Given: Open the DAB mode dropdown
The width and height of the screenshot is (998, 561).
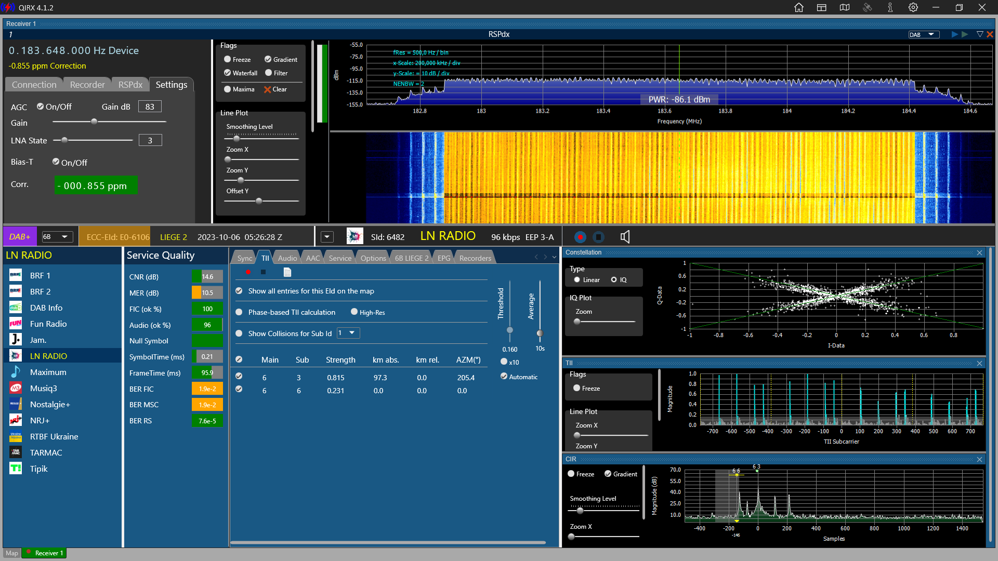Looking at the screenshot, I should 924,34.
